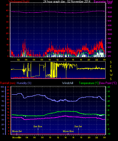Click the Moon Set marker label

click(17, 131)
